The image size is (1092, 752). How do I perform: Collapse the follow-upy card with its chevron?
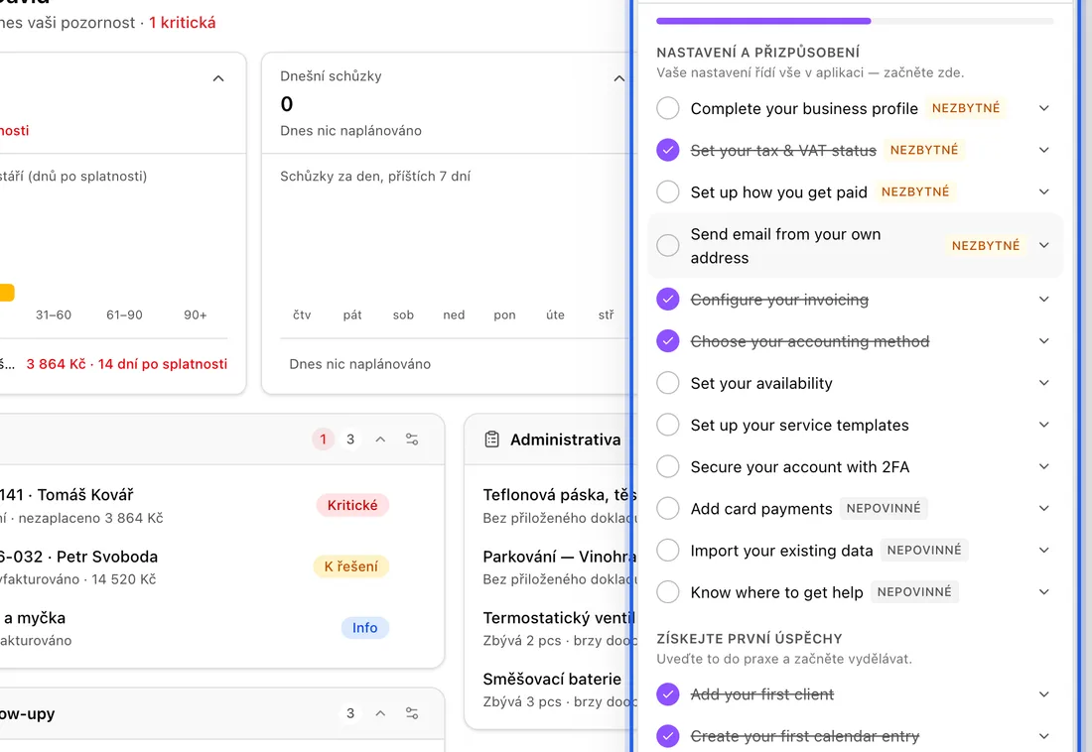pyautogui.click(x=380, y=713)
